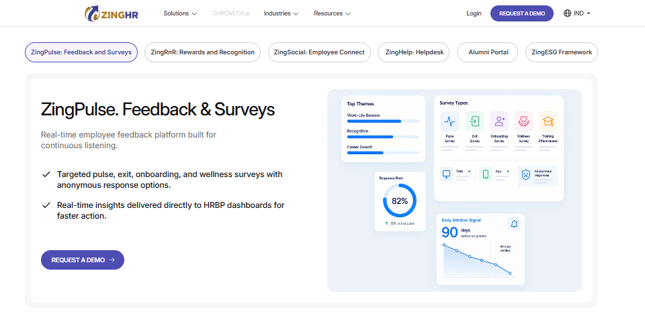Screen dimensions: 645x330
Task: Click the Training Effectiveness graduation cap icon
Action: (x=548, y=121)
